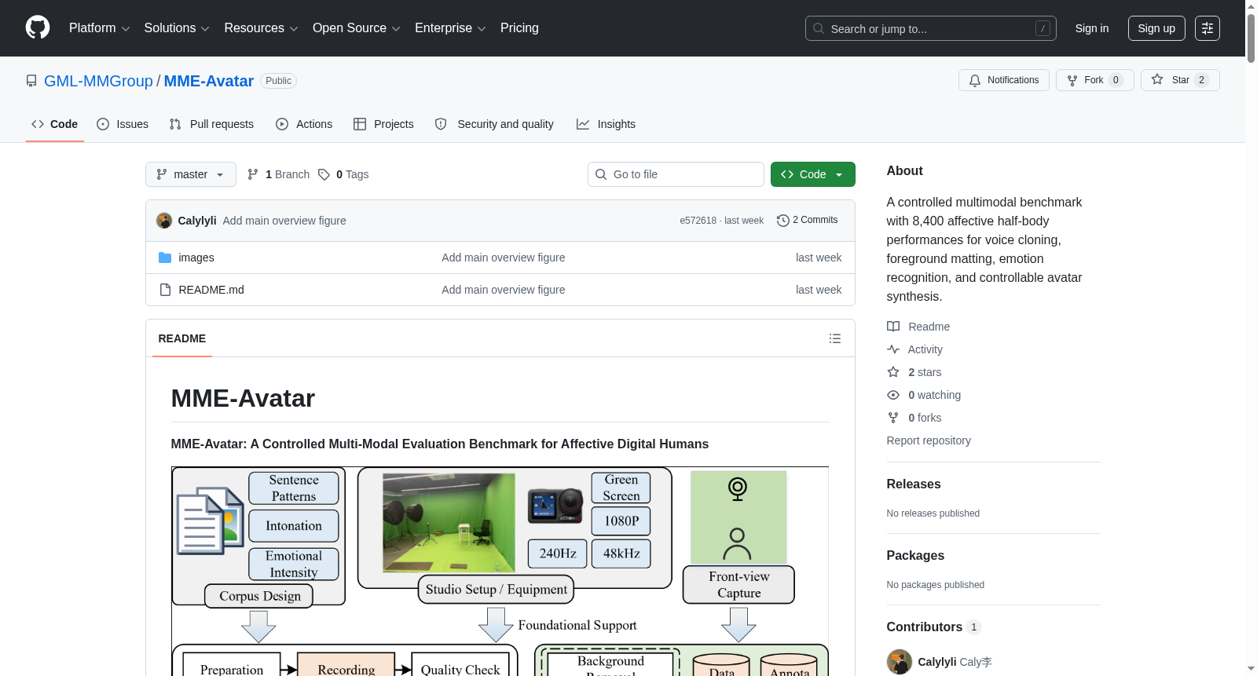Open the Security and quality tab

(494, 124)
